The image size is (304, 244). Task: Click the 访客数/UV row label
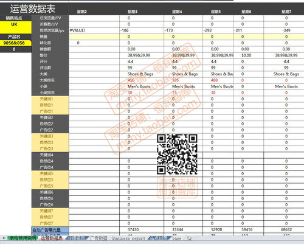[x=50, y=24]
